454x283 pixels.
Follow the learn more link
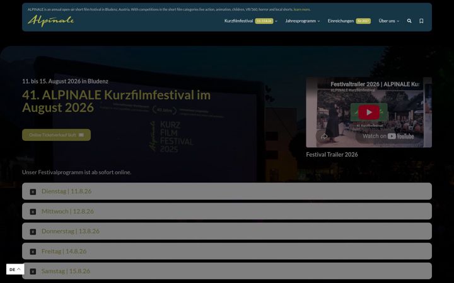click(x=301, y=9)
